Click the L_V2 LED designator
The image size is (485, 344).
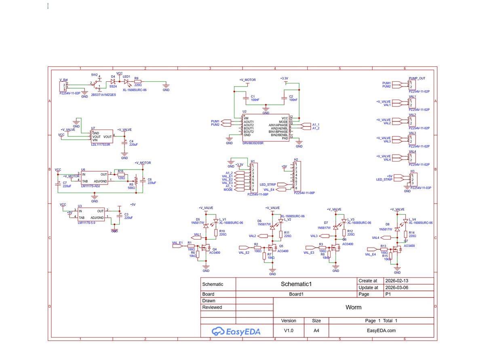tap(287, 219)
